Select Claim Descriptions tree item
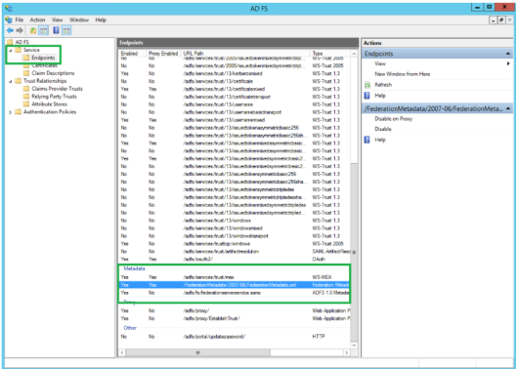Screen dimensions: 520x369 click(53, 73)
